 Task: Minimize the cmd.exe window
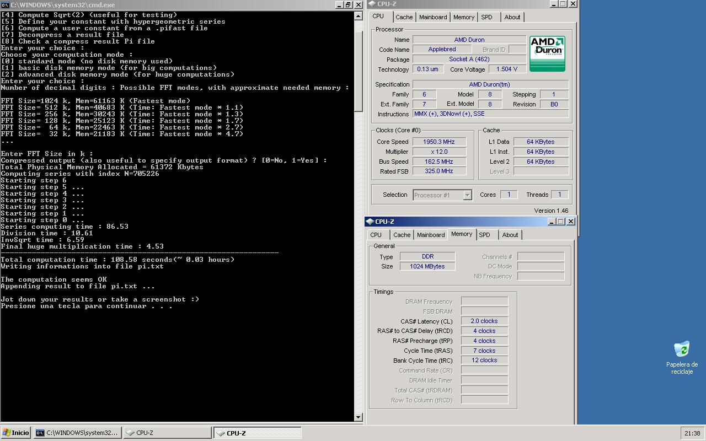[x=340, y=4]
